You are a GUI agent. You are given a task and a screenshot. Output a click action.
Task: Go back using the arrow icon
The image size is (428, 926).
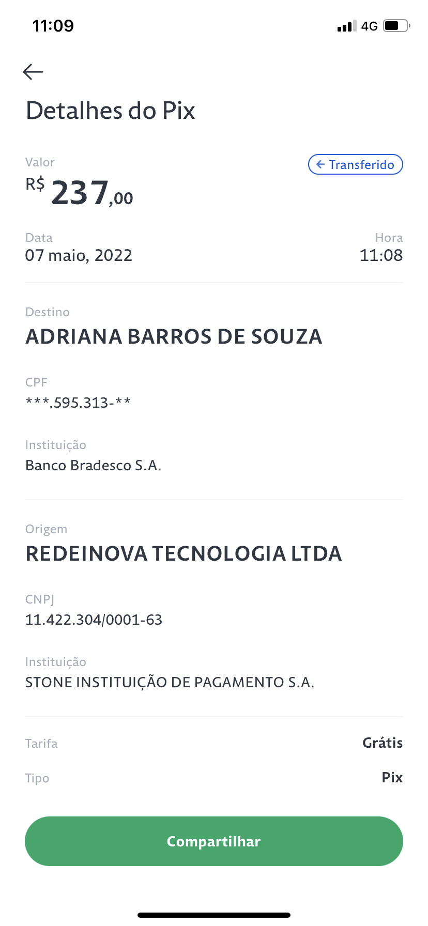[33, 72]
